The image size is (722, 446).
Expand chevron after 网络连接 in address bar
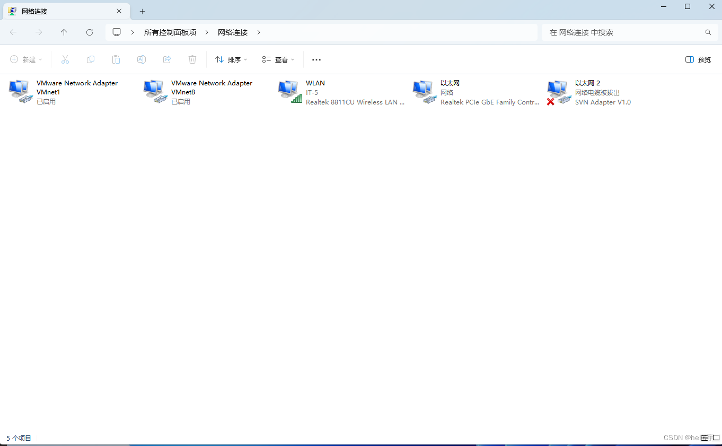point(259,32)
